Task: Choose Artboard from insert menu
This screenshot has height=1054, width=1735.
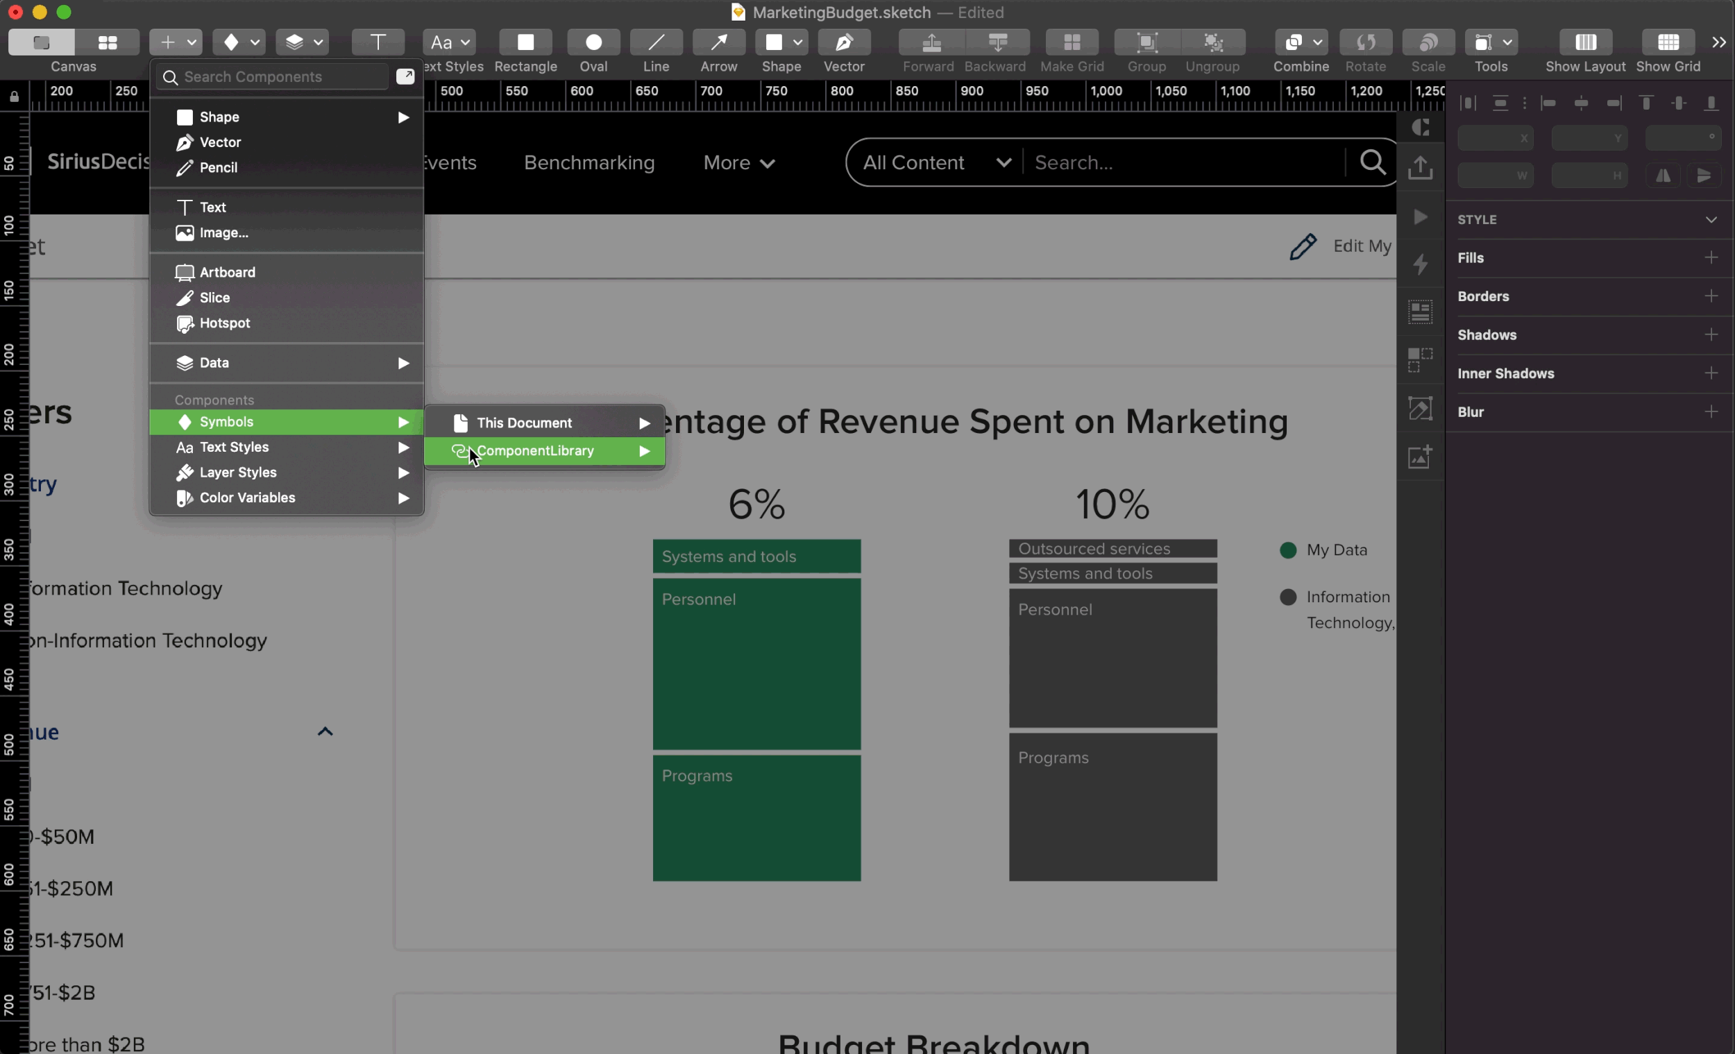Action: [x=287, y=272]
